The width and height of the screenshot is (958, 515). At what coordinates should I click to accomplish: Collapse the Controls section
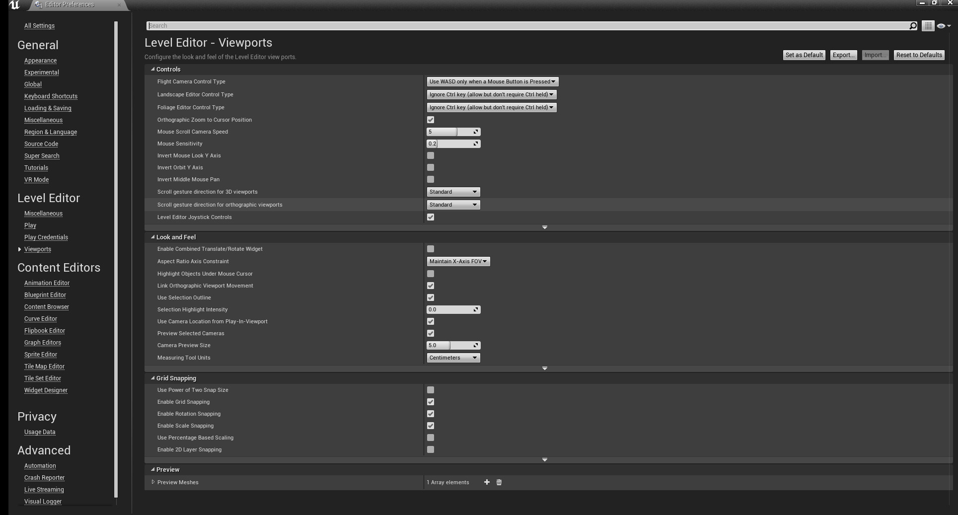tap(153, 69)
